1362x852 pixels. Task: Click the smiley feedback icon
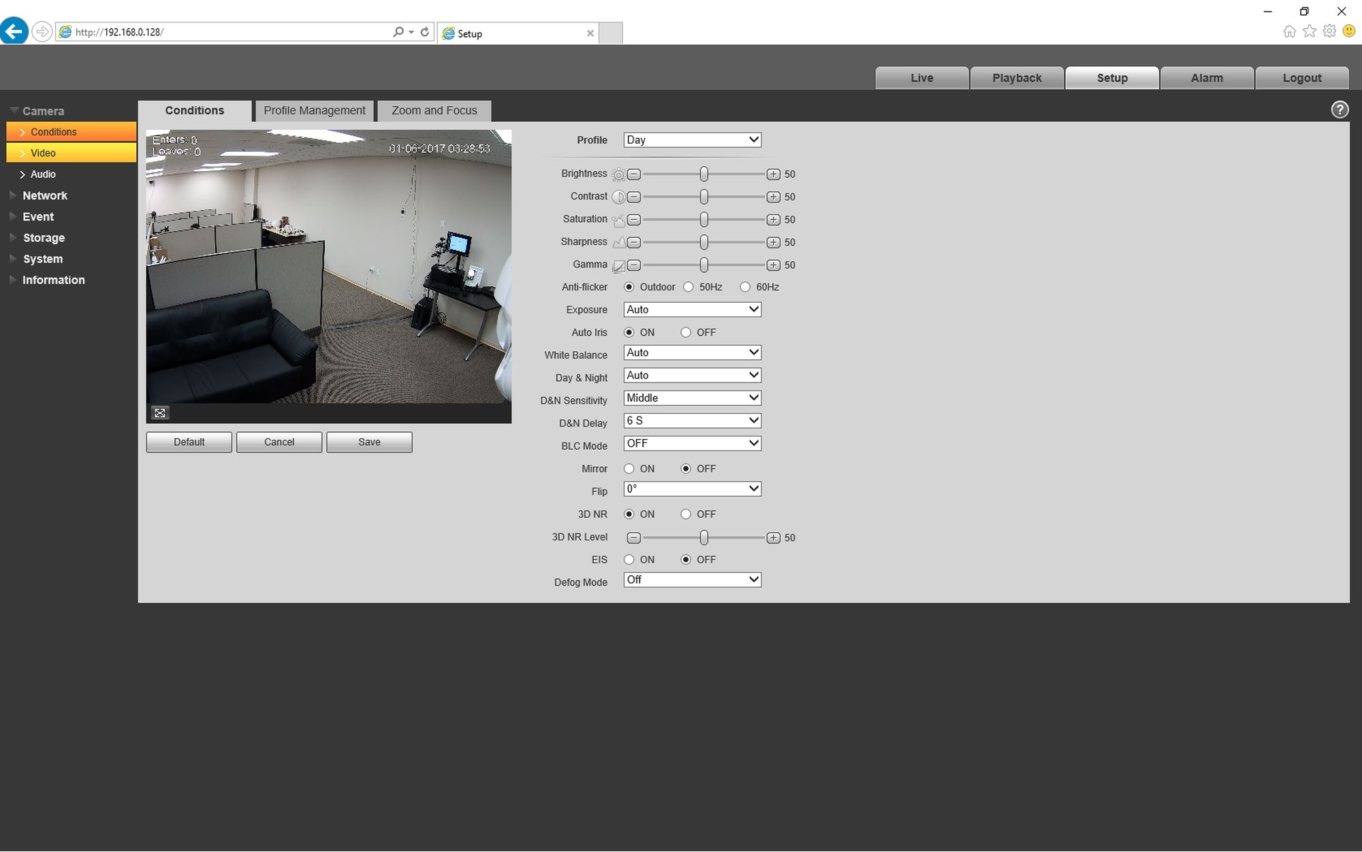[1349, 31]
